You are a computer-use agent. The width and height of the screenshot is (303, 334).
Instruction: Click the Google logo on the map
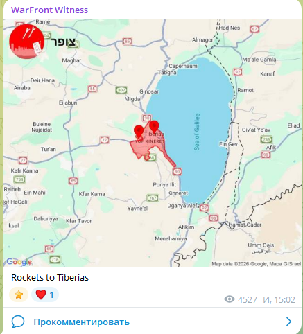pyautogui.click(x=19, y=262)
